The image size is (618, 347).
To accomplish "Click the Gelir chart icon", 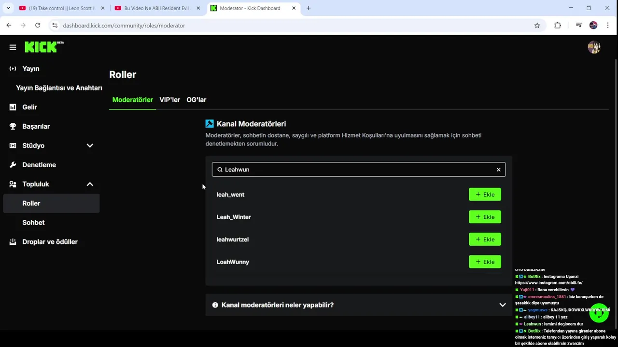I will pos(13,107).
